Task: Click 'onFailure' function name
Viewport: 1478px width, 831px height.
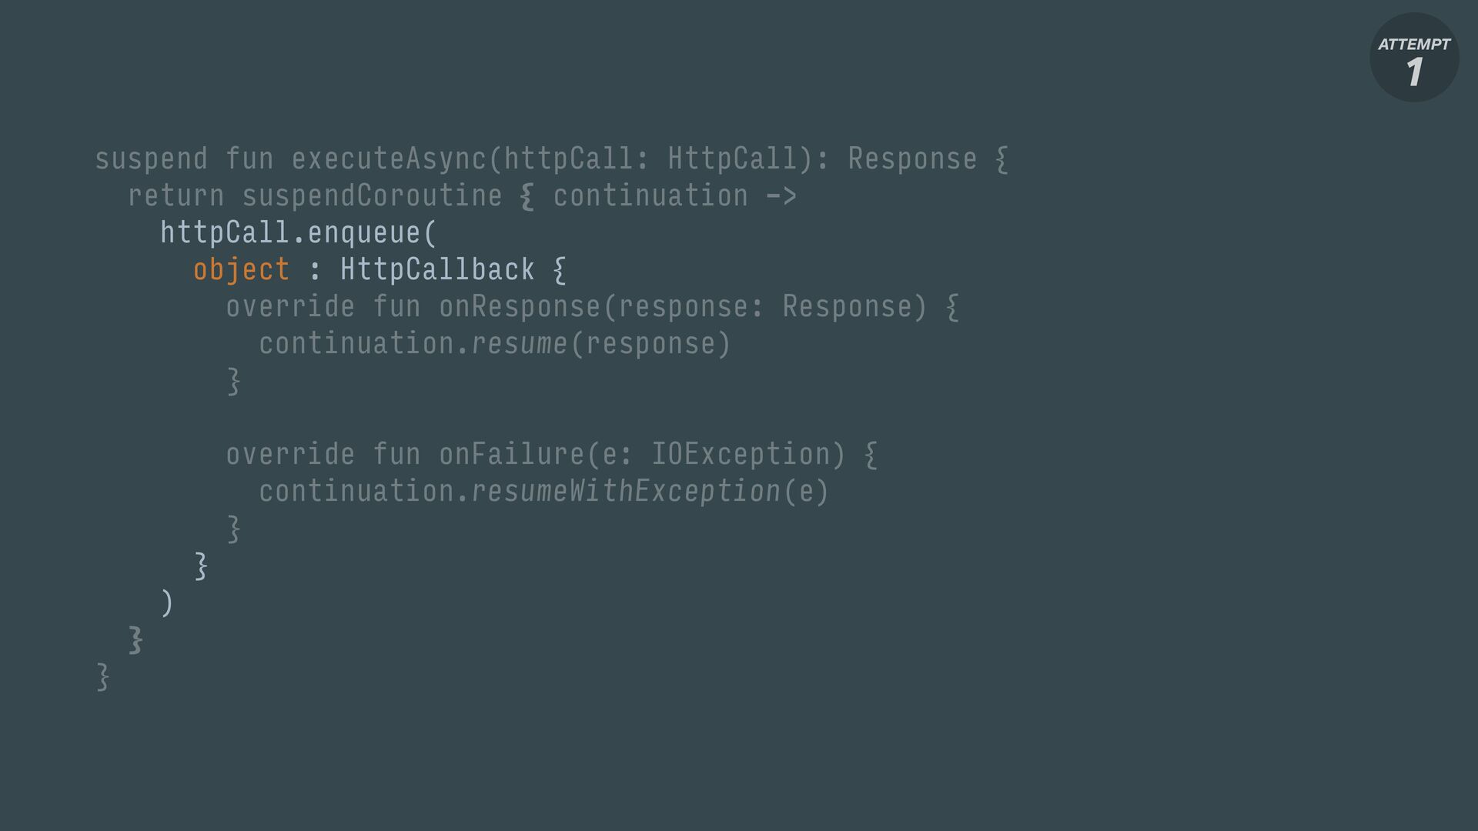Action: coord(512,455)
